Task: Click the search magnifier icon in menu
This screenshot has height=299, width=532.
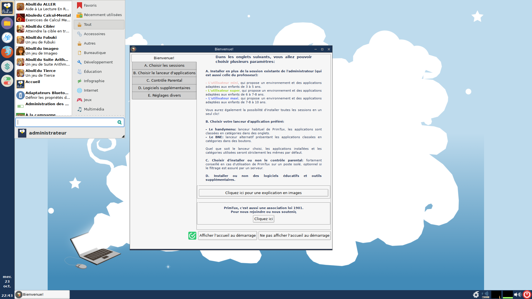Action: (119, 122)
